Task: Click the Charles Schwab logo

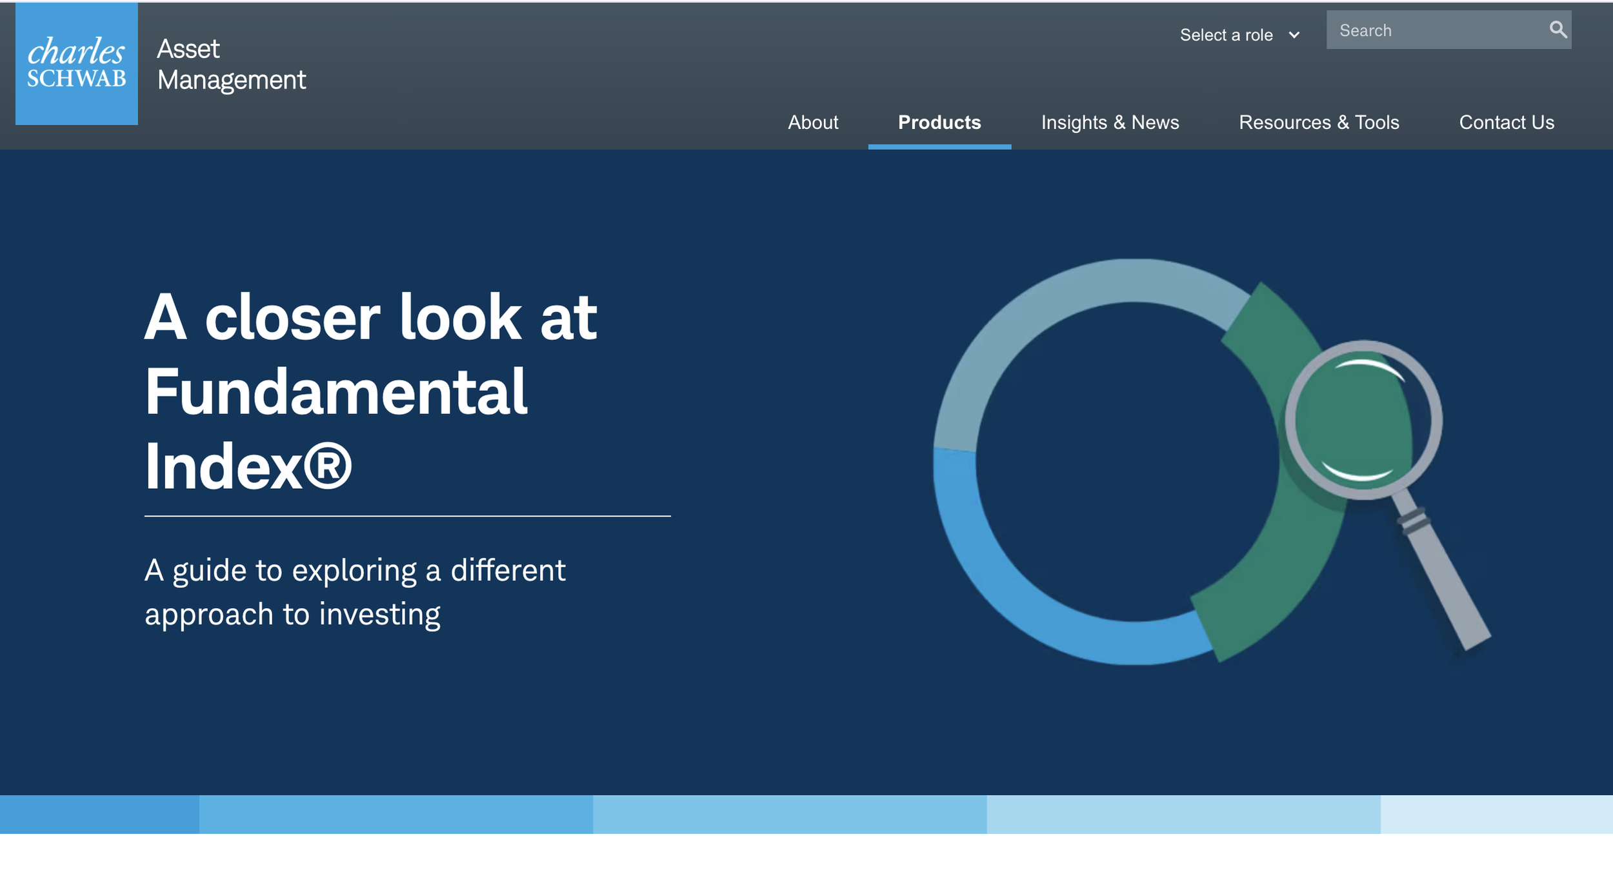Action: tap(76, 64)
